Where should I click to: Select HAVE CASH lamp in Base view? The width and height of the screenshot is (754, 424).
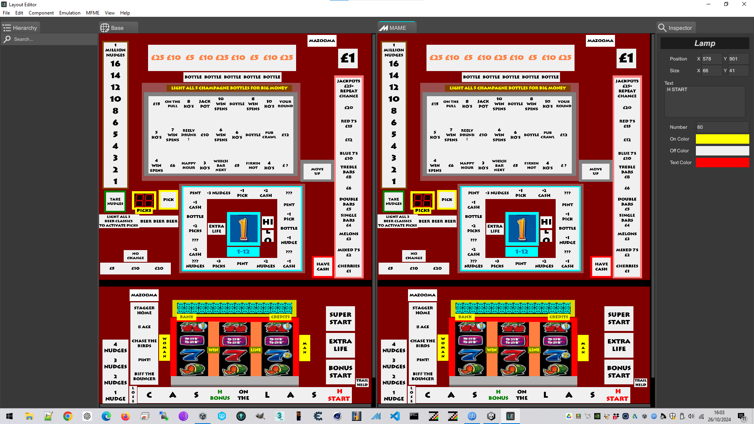click(323, 267)
